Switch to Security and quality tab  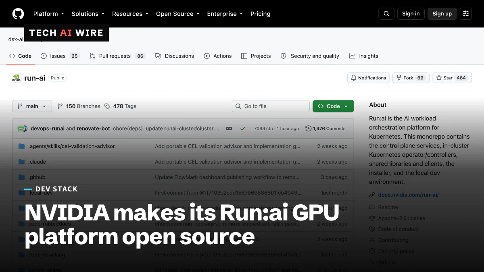[310, 56]
